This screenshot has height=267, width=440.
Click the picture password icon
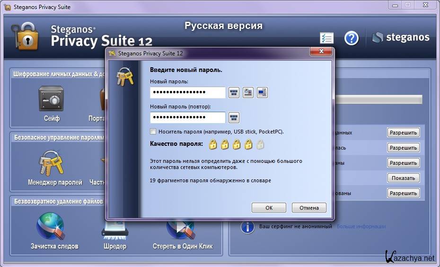pyautogui.click(x=248, y=93)
